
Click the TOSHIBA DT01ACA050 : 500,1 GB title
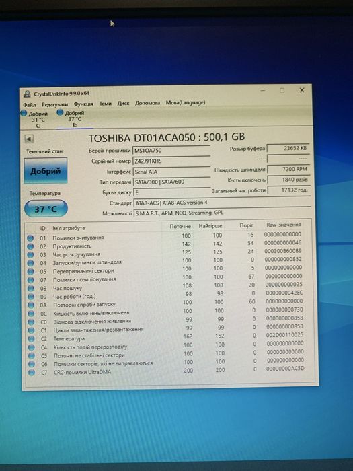pyautogui.click(x=167, y=137)
